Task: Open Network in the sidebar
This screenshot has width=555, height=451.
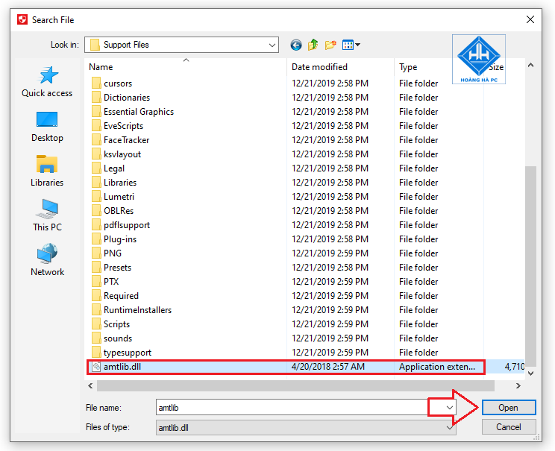Action: 47,260
